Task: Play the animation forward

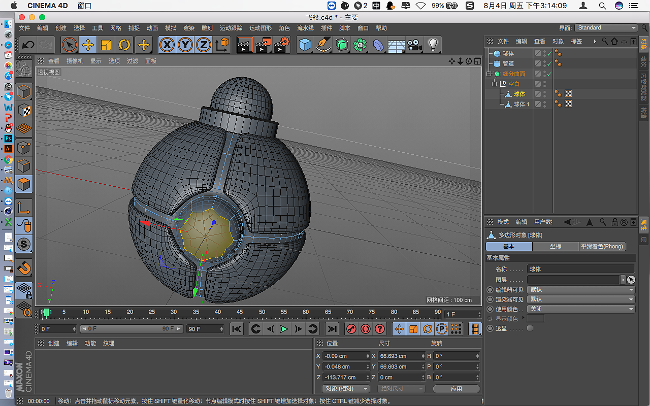Action: (284, 329)
